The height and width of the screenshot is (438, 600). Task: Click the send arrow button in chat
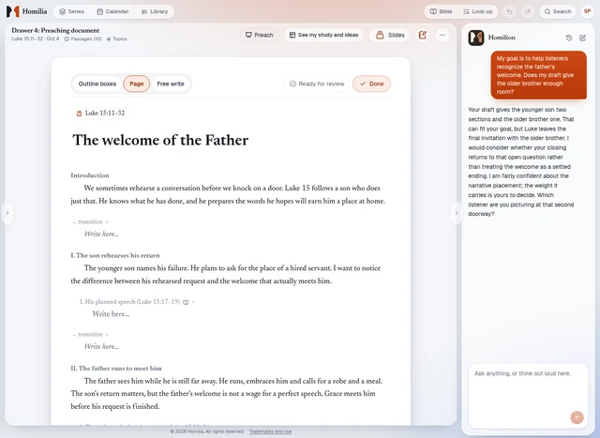pyautogui.click(x=577, y=417)
